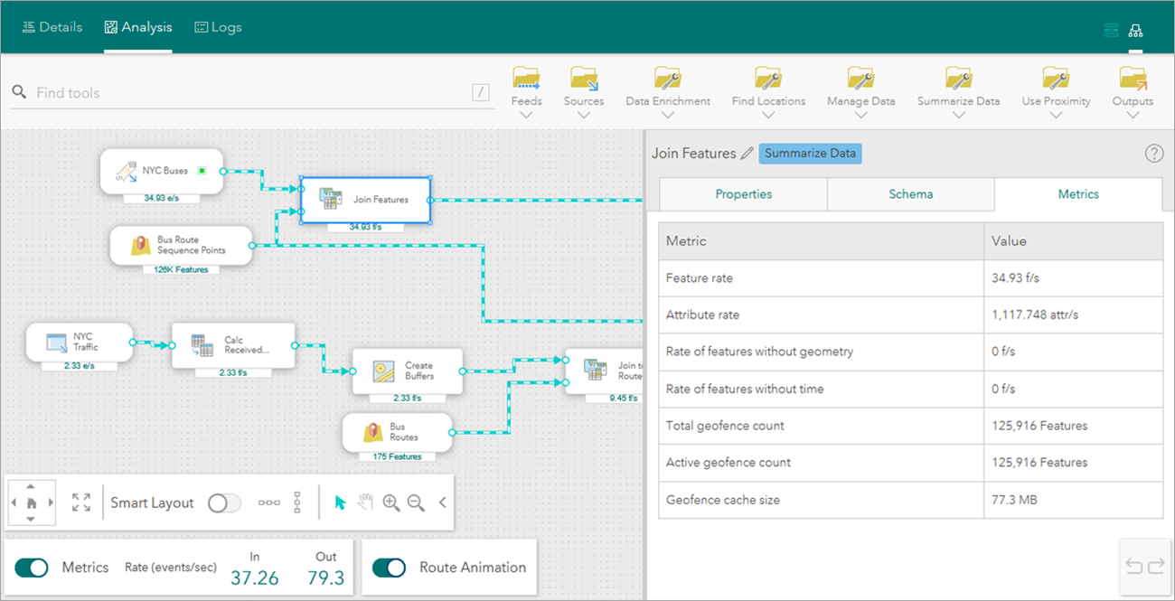Image resolution: width=1175 pixels, height=601 pixels.
Task: Click the help question mark button
Action: coord(1154,153)
